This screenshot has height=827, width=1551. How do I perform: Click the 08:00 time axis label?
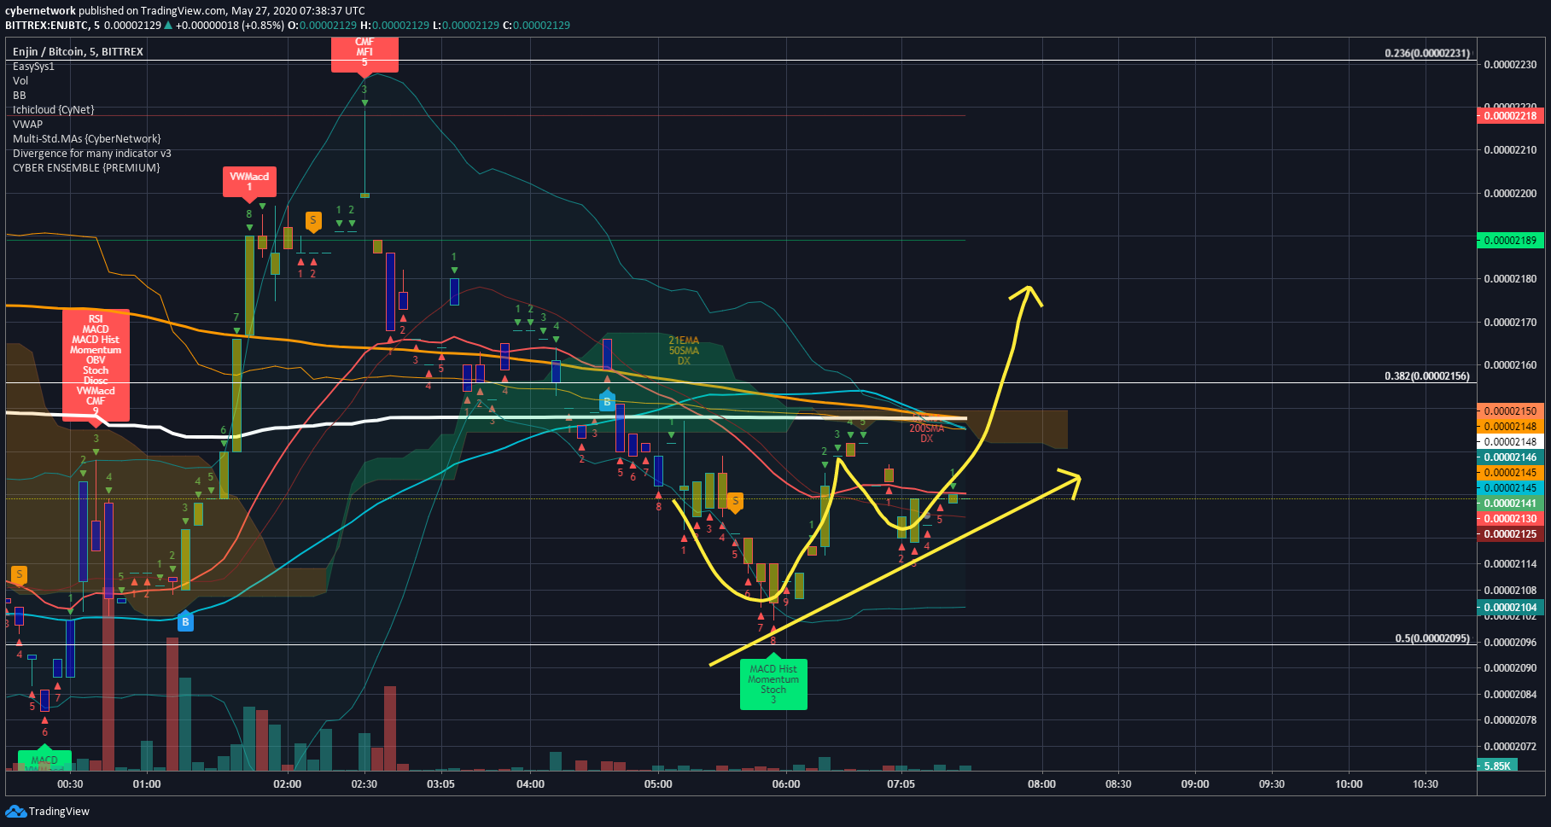coord(1041,784)
